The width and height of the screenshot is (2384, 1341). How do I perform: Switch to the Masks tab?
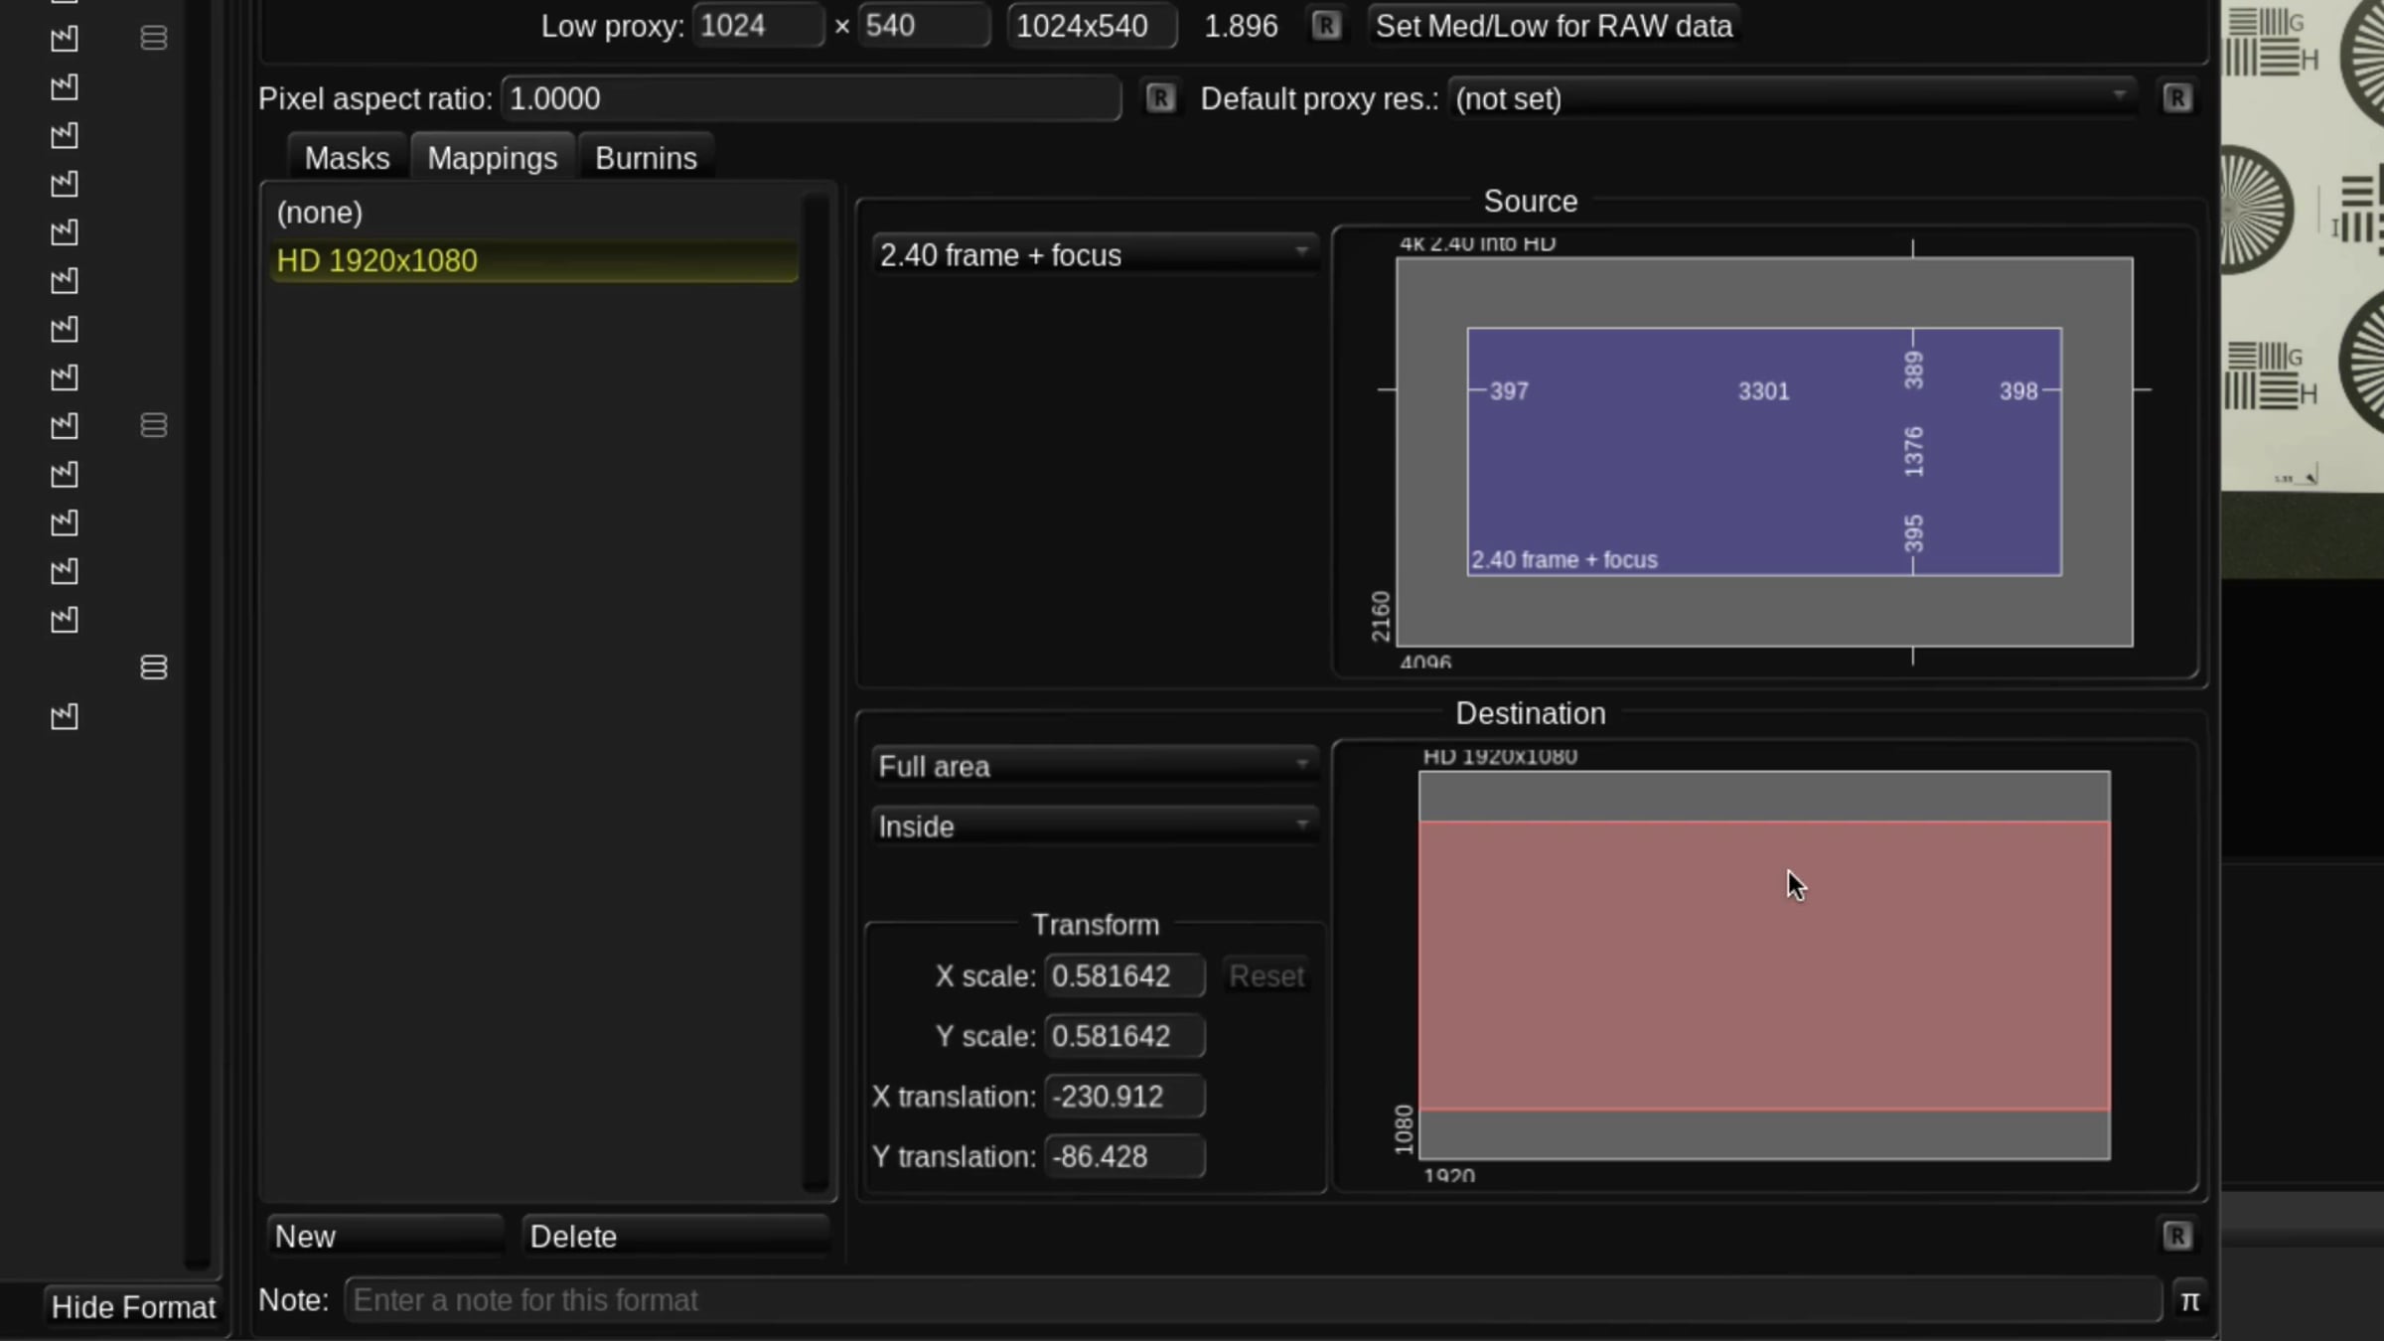click(347, 158)
